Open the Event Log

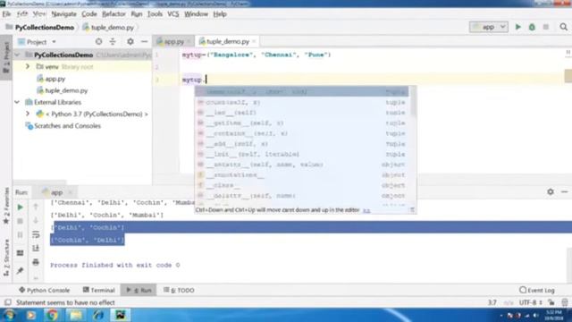537,290
